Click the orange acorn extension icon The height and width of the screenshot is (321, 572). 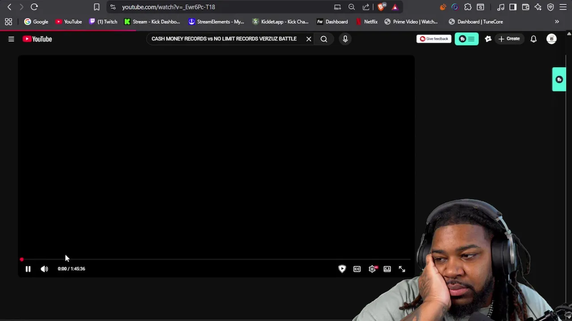(x=443, y=7)
